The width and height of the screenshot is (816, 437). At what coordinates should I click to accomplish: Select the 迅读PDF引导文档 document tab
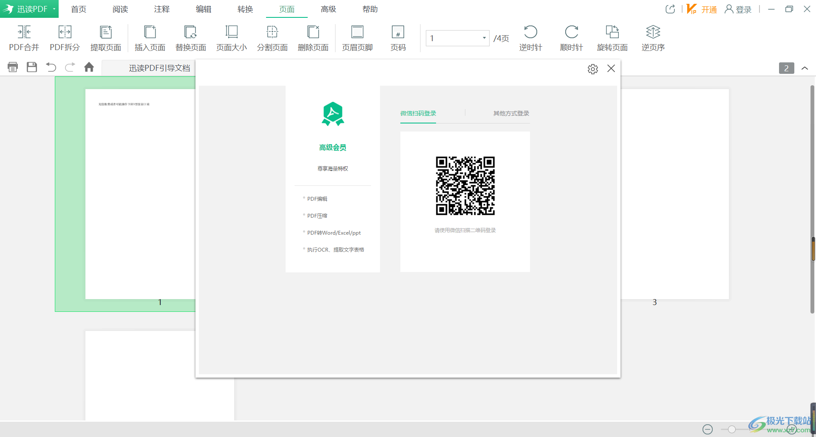tap(159, 68)
